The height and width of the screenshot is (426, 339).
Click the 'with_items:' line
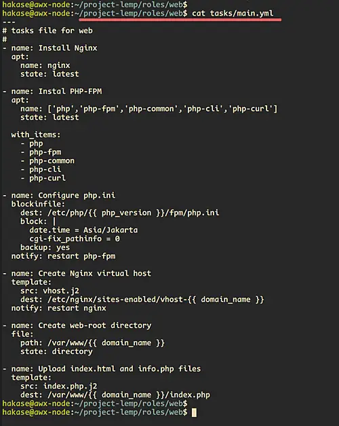[36, 135]
